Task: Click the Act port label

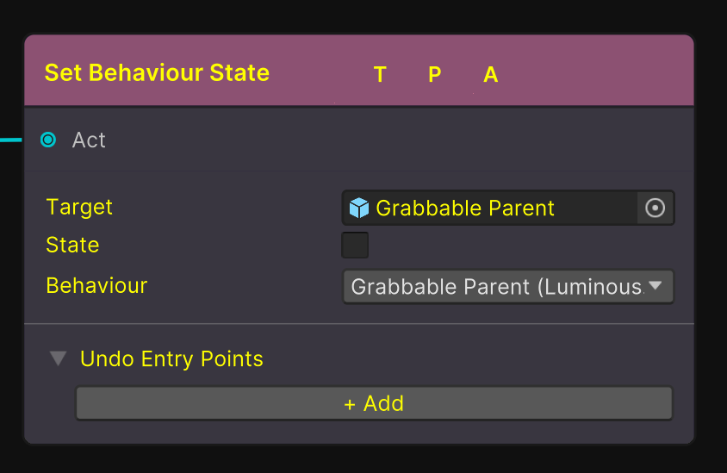Action: coord(89,140)
